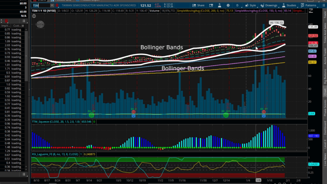Viewport: 327px width, 184px height.
Task: Open the Phase Scores side tab
Action: point(325,108)
